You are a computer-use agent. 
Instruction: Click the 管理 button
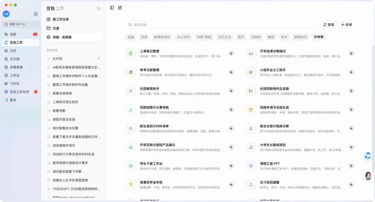click(x=328, y=25)
